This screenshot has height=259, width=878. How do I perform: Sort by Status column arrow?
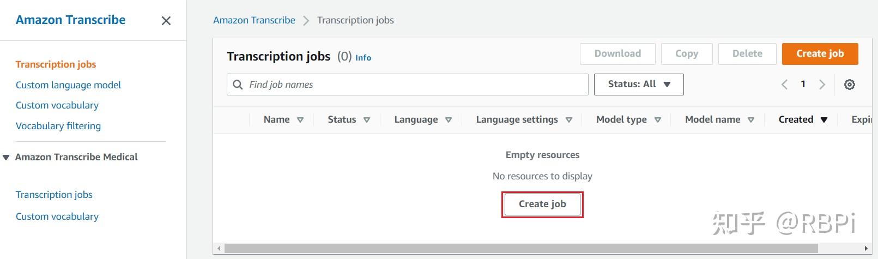367,120
